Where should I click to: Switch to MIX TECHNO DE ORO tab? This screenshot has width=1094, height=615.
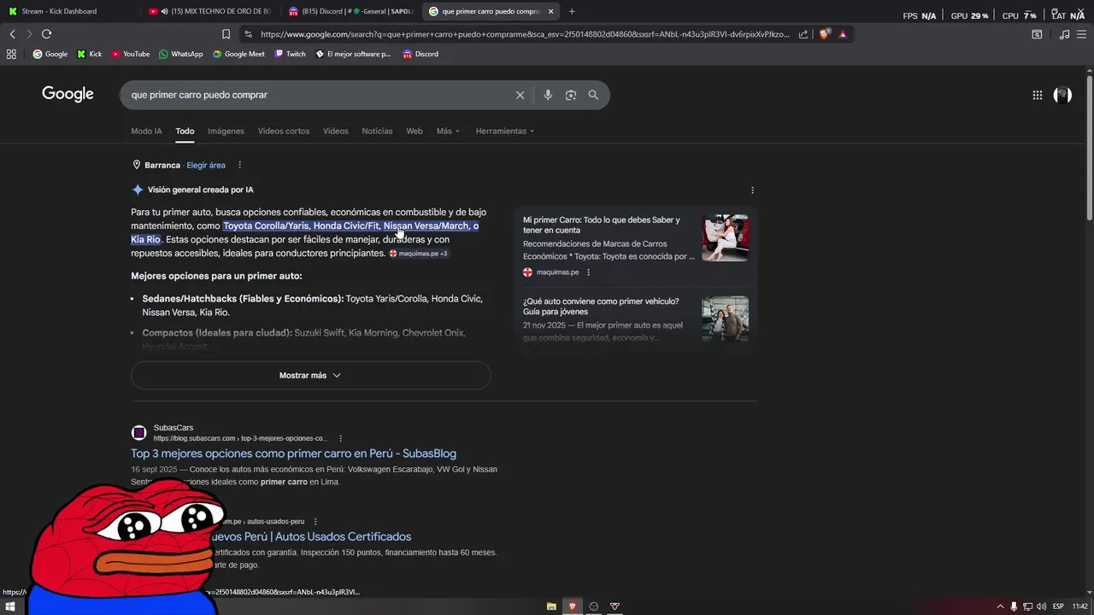tap(211, 11)
